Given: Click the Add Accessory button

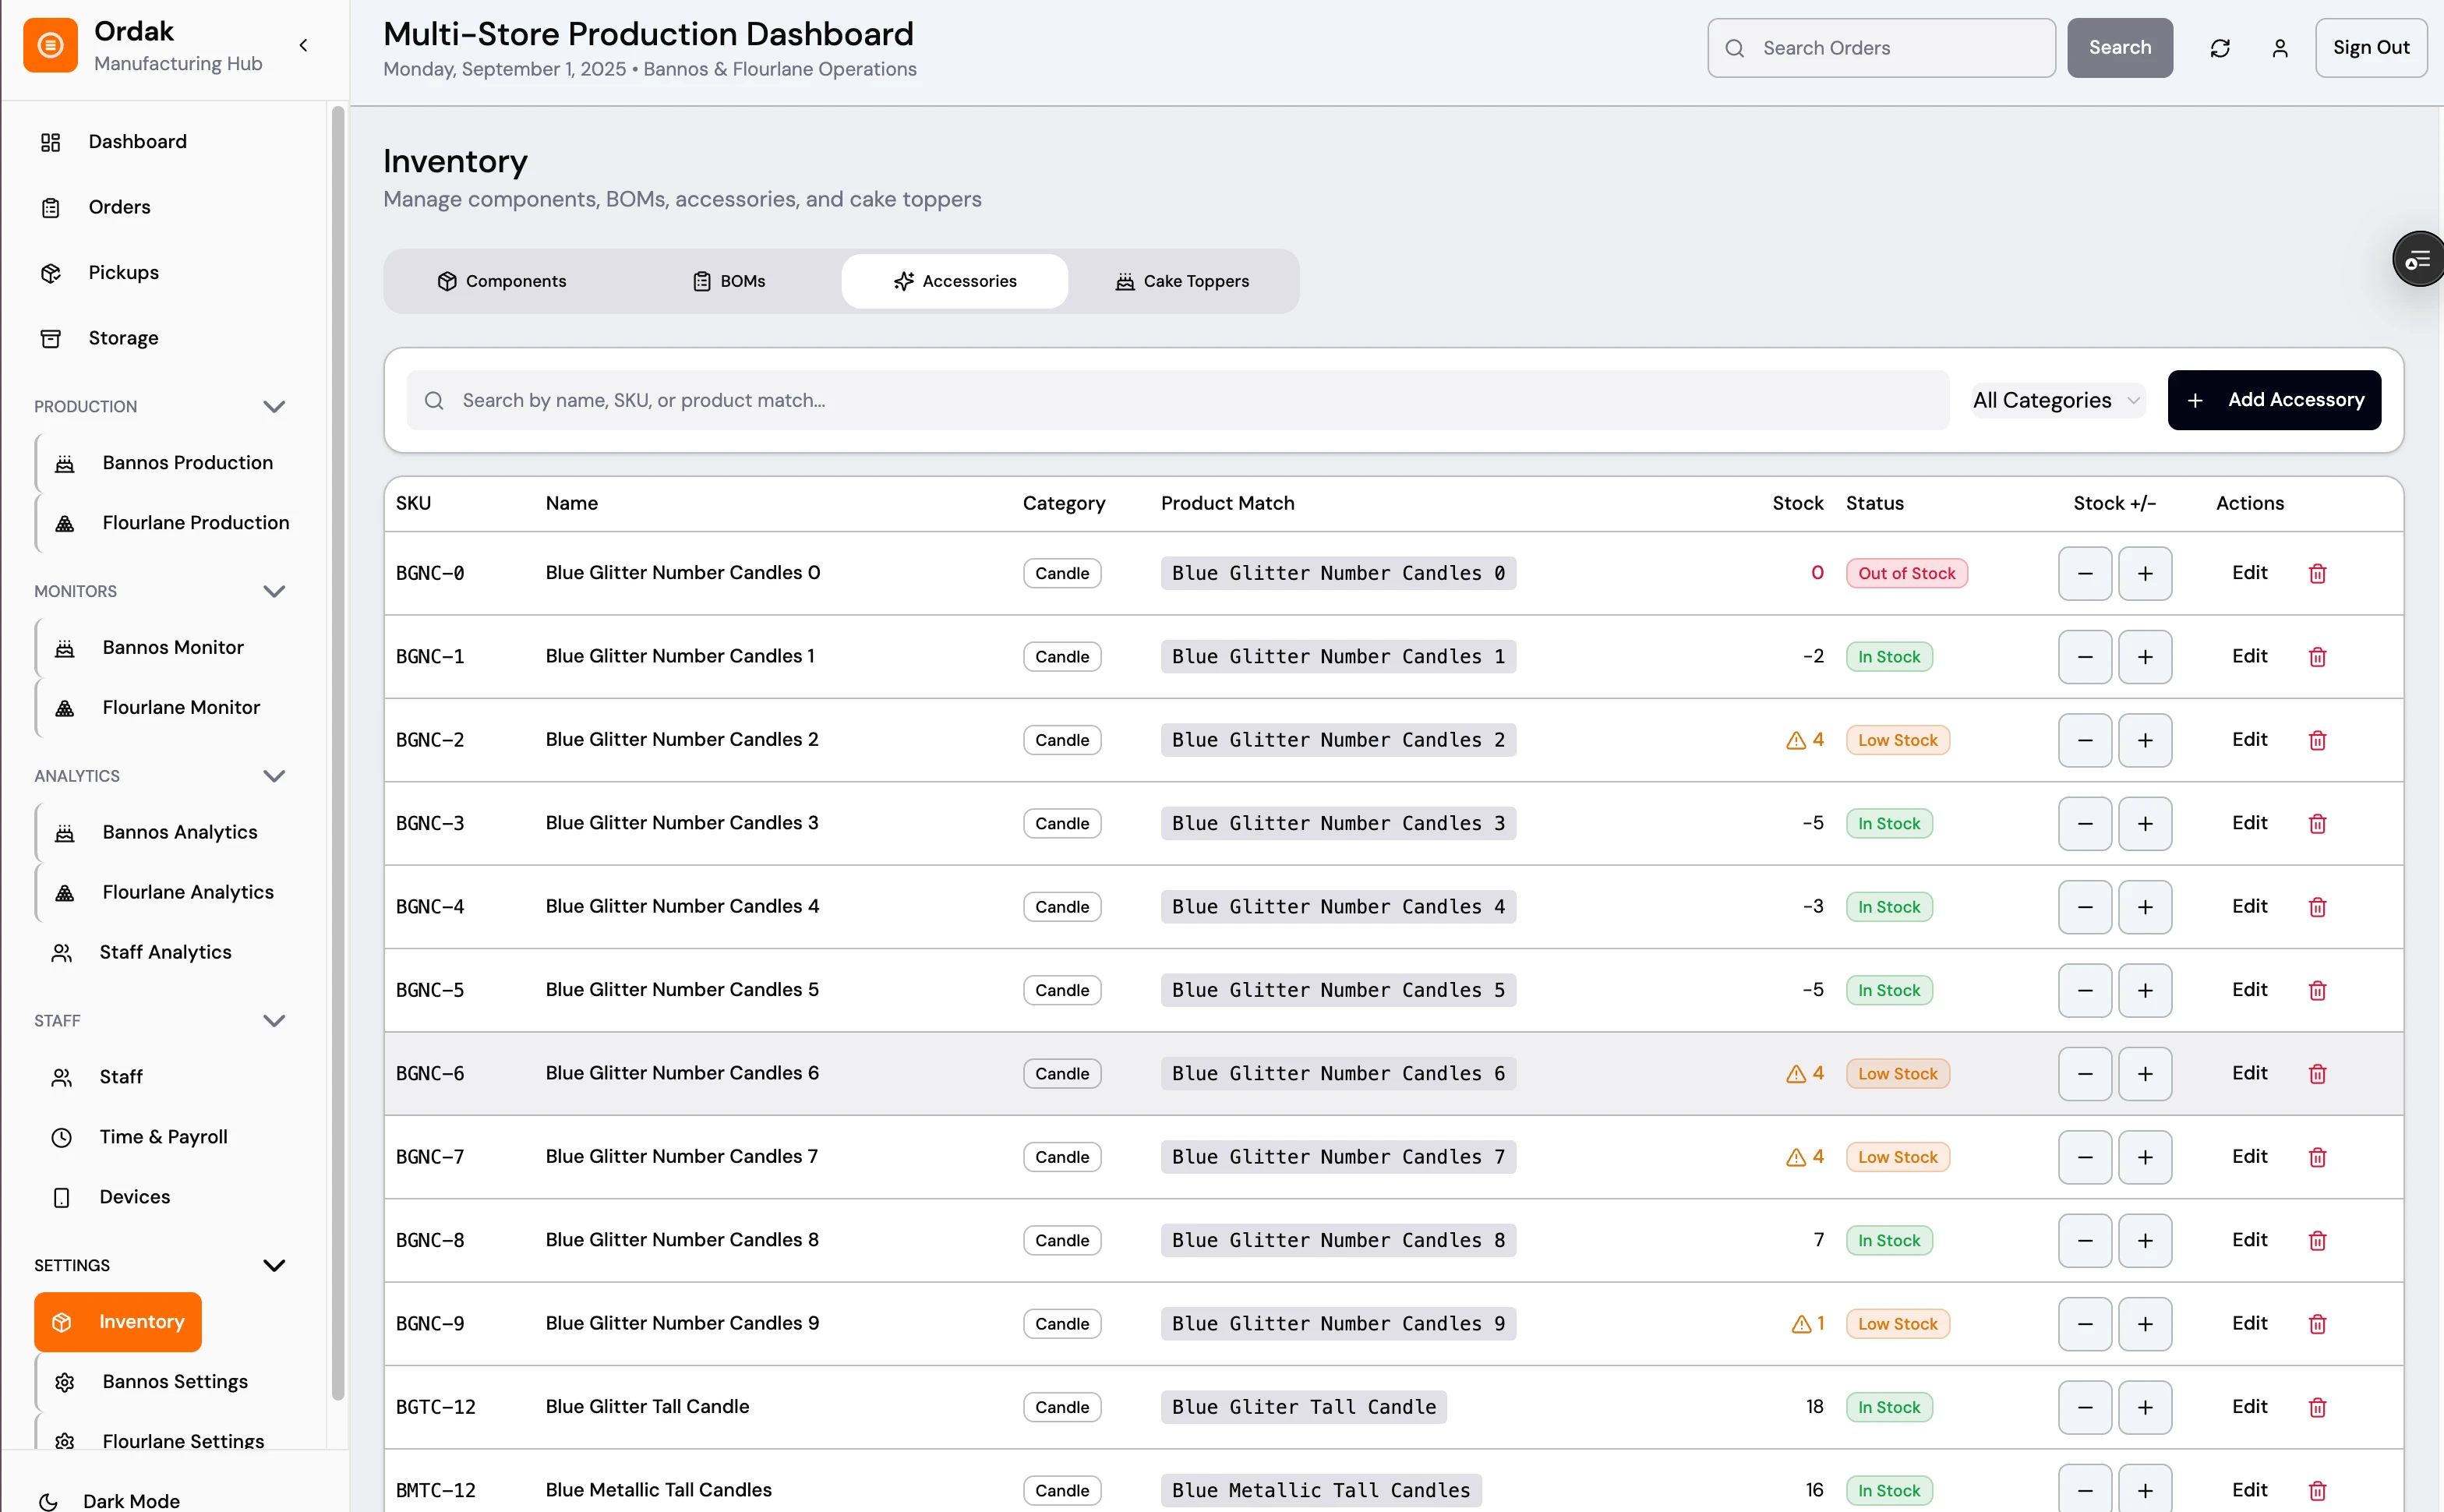Looking at the screenshot, I should [2274, 400].
